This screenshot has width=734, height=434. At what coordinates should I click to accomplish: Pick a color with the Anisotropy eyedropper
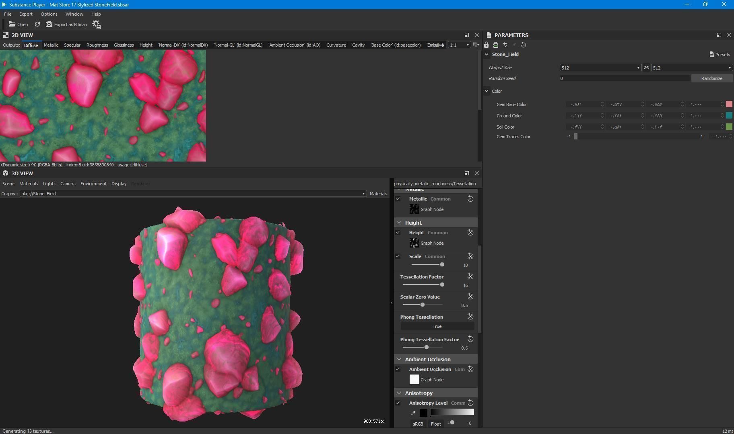click(x=413, y=413)
